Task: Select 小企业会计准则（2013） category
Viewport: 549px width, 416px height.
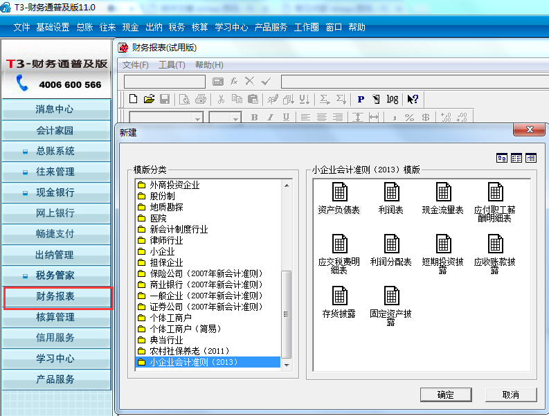Action: pos(208,362)
